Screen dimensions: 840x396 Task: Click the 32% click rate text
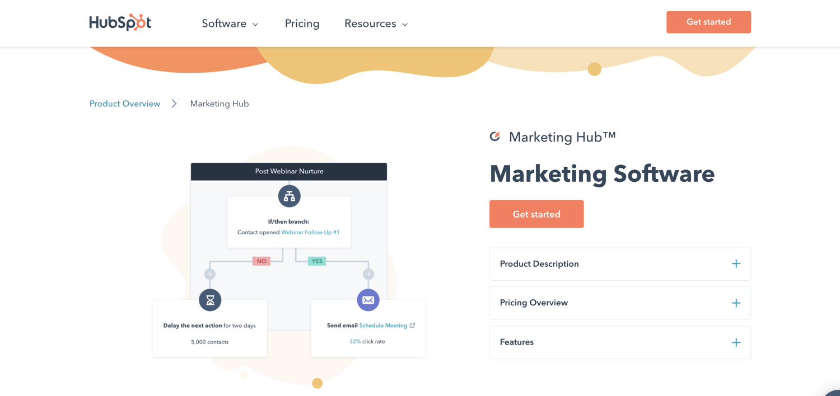(367, 341)
